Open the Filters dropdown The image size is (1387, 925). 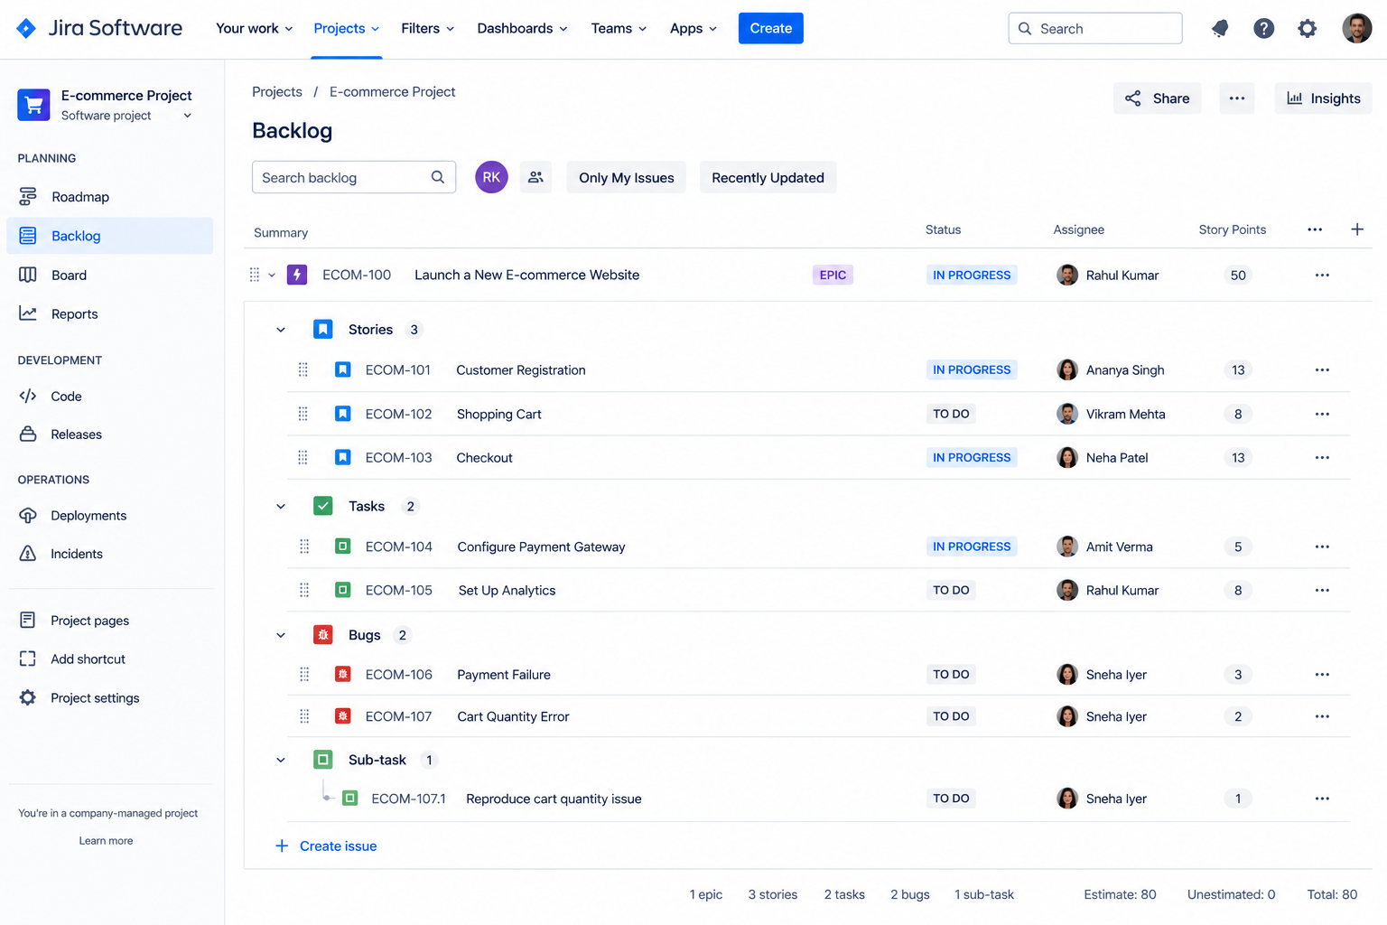click(x=428, y=28)
